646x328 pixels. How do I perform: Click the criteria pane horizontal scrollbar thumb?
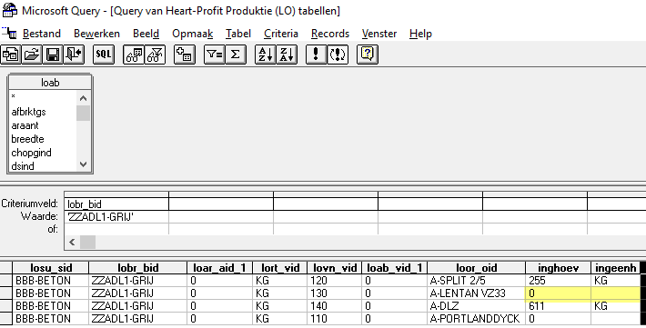click(x=87, y=242)
